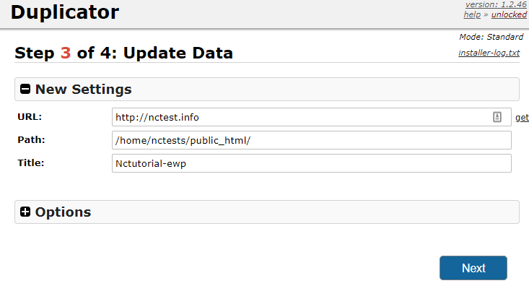The image size is (529, 286).
Task: Click the Duplicator title in the header
Action: coord(65,12)
